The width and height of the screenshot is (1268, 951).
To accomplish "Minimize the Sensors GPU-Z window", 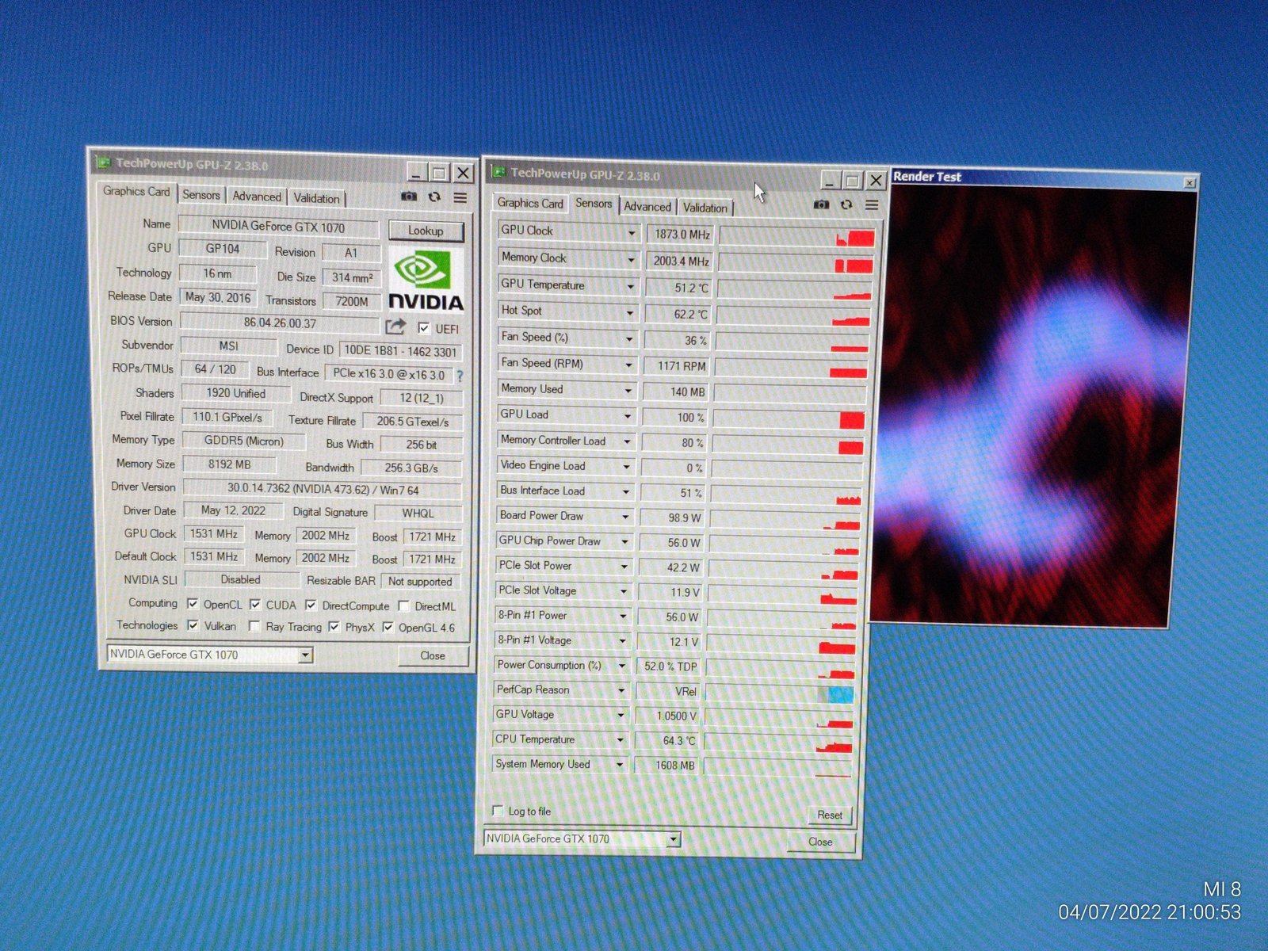I will [x=830, y=181].
